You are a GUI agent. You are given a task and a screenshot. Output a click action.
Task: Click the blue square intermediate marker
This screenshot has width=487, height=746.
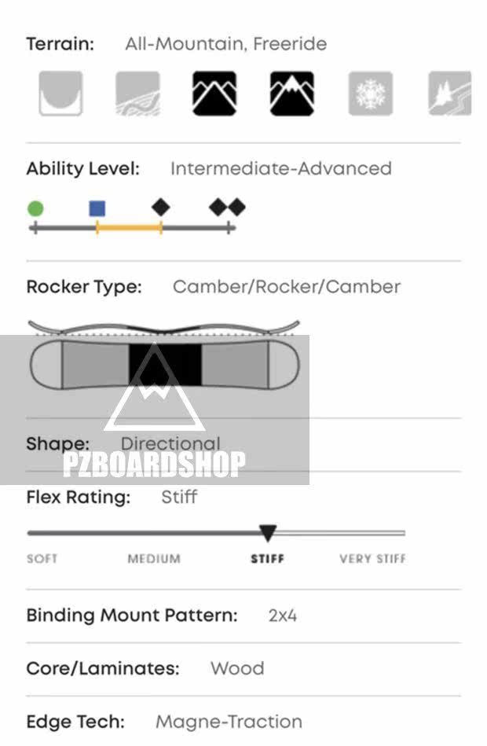tap(97, 208)
